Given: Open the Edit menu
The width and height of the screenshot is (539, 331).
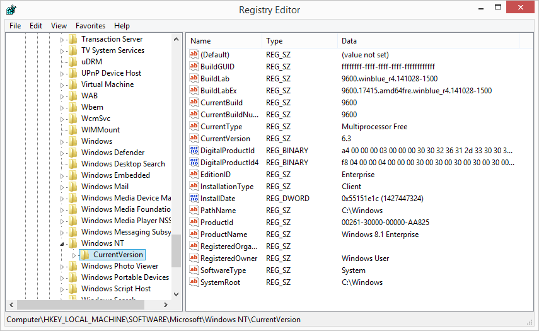Looking at the screenshot, I should pos(36,26).
